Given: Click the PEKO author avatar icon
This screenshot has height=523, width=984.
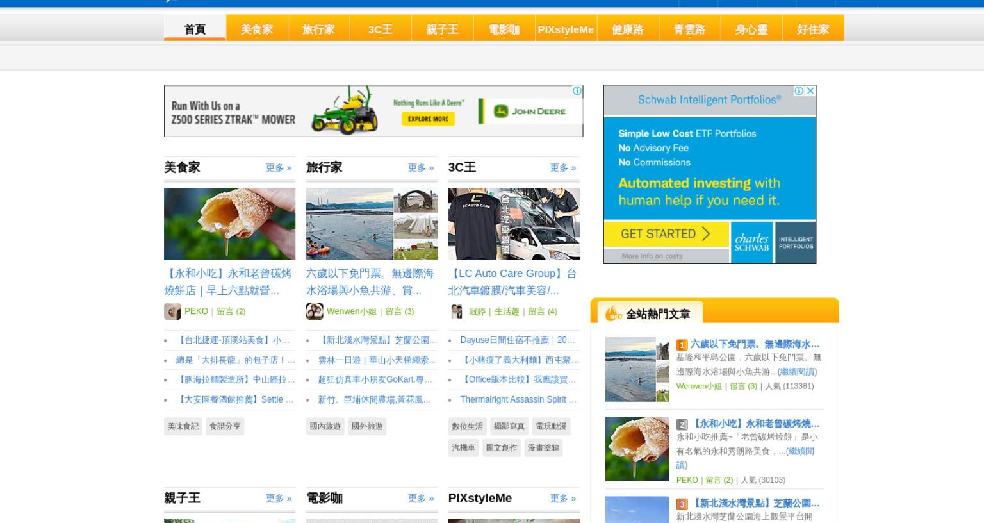Looking at the screenshot, I should point(172,311).
